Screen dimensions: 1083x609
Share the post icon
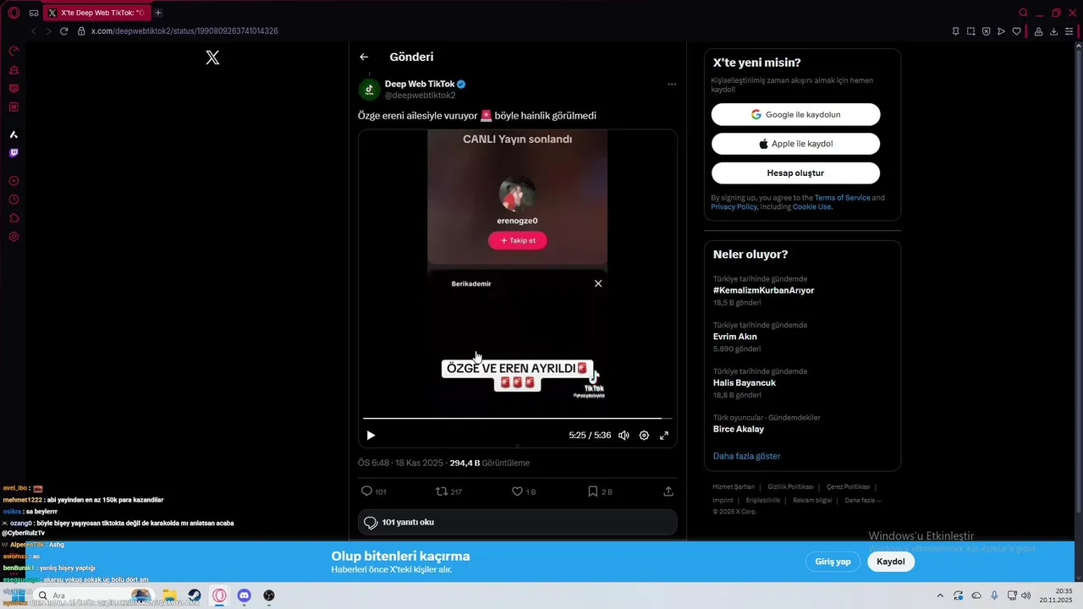click(x=668, y=491)
